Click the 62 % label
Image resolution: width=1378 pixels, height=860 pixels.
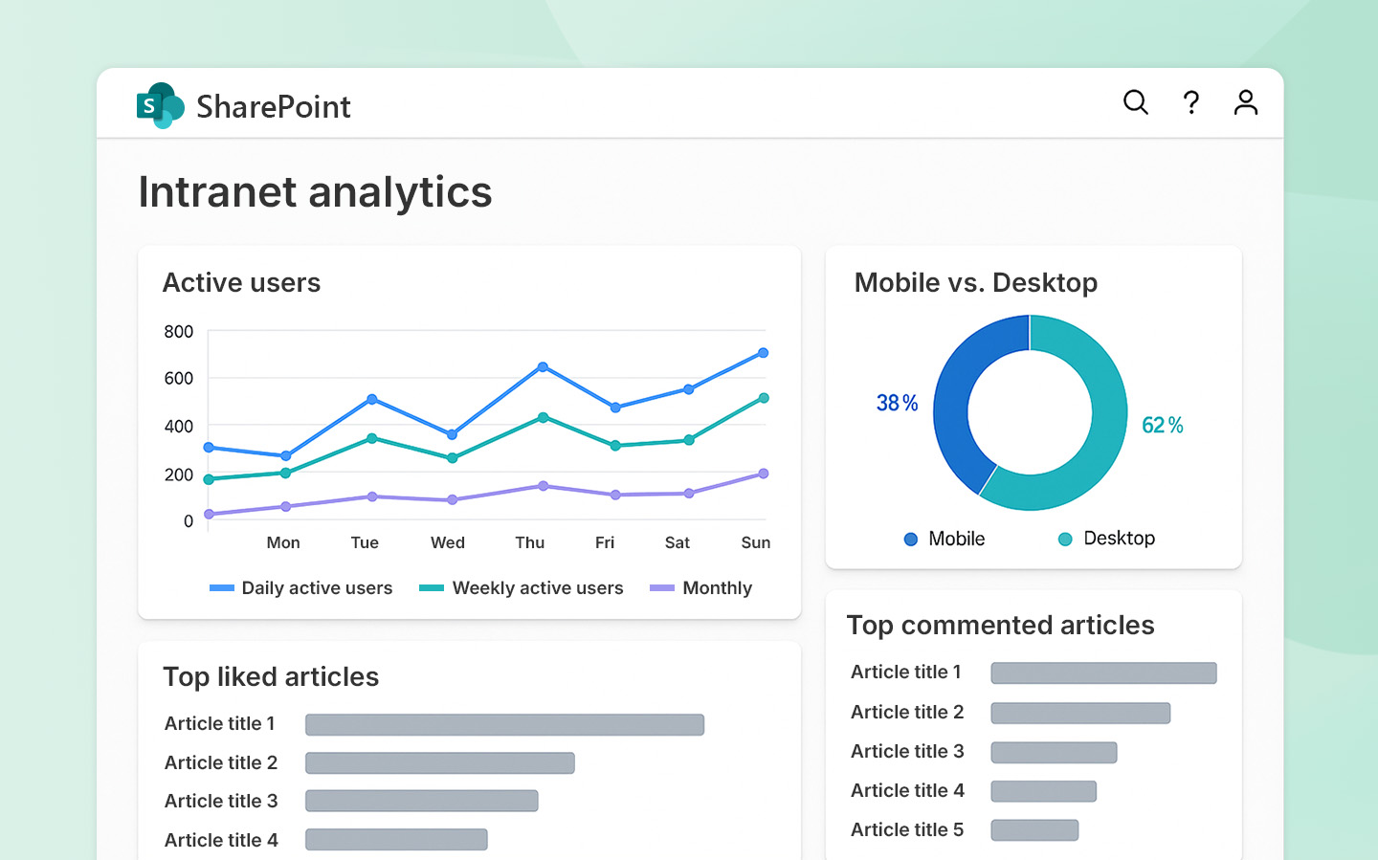click(x=1163, y=426)
